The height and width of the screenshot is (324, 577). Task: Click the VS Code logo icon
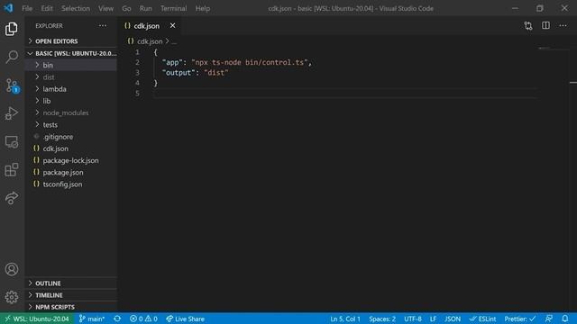tap(8, 8)
